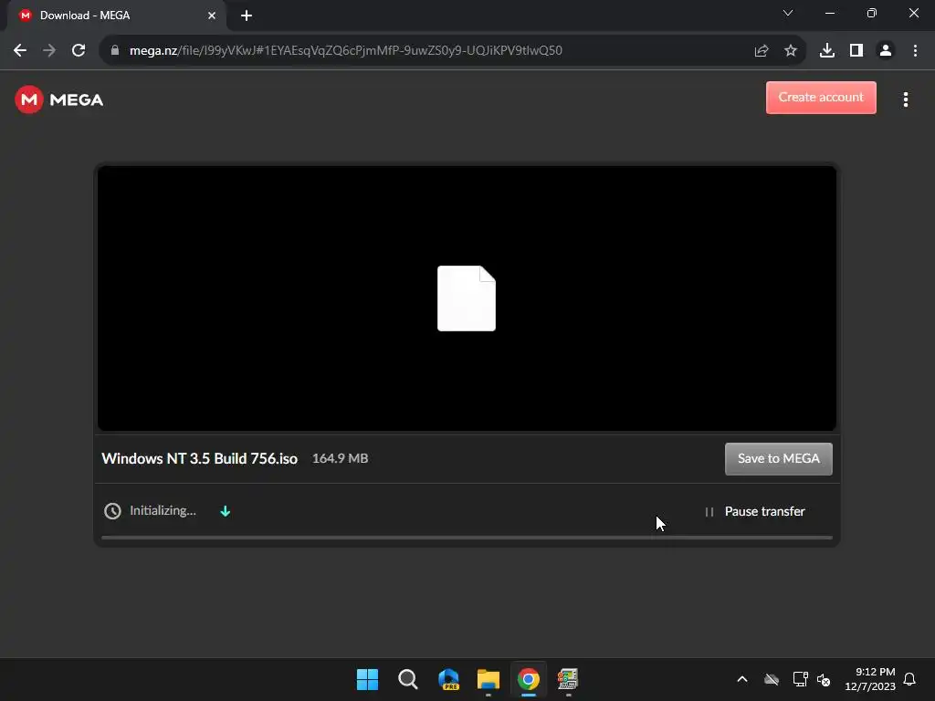Toggle the Chrome side panel icon

pos(856,51)
